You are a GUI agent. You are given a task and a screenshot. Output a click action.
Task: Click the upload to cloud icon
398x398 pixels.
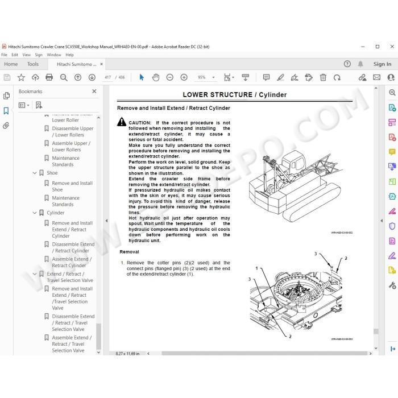click(x=35, y=77)
